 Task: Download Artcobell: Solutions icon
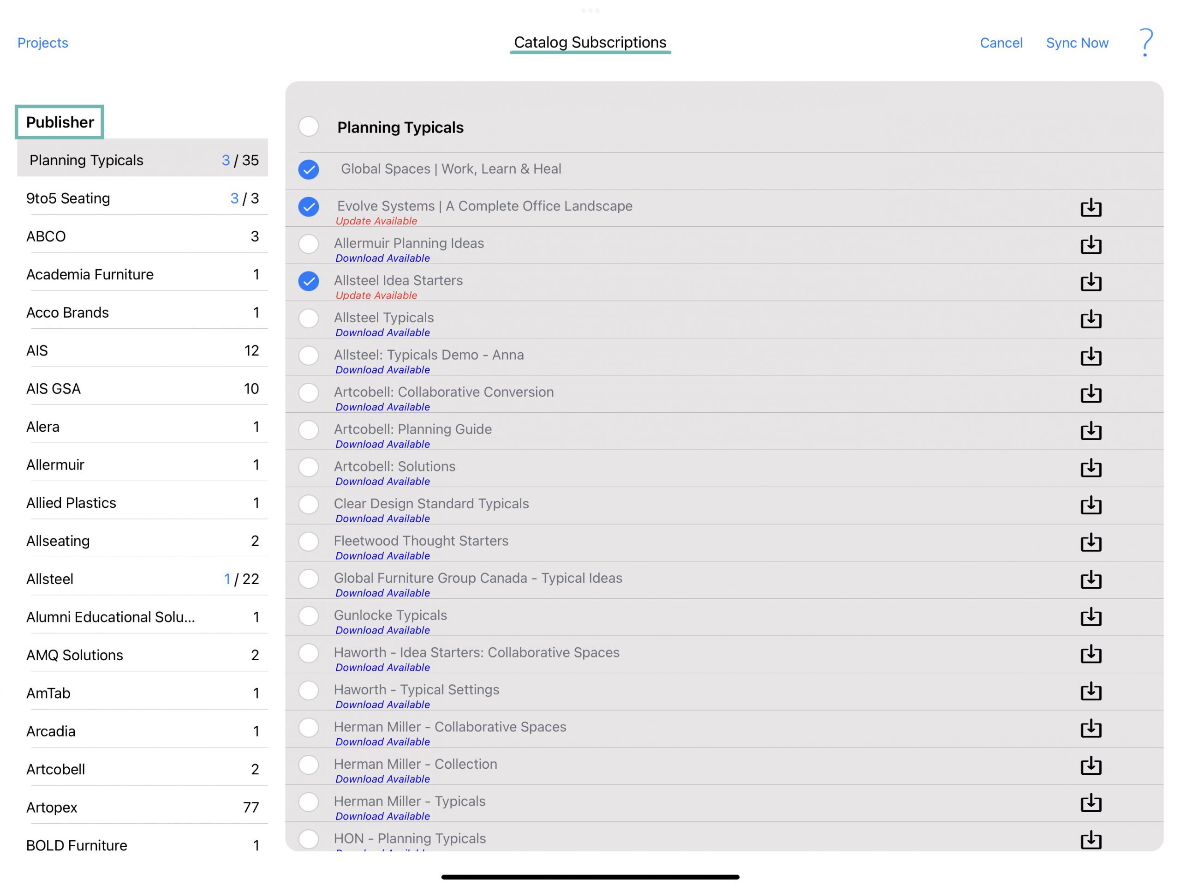click(1091, 468)
